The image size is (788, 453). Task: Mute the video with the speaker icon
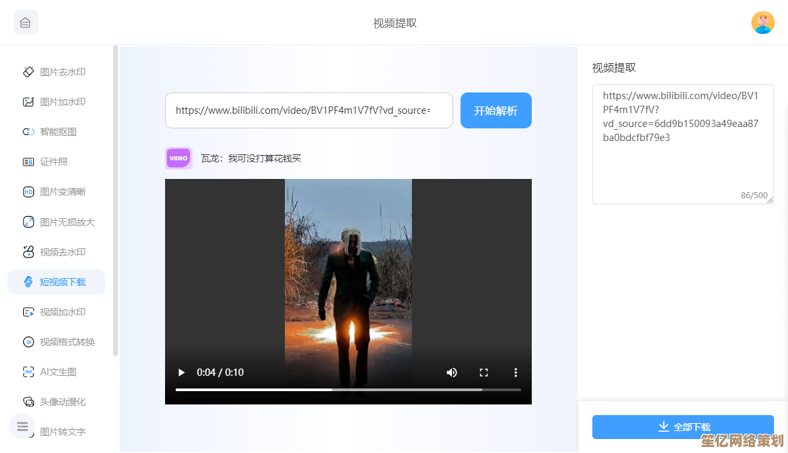[452, 373]
